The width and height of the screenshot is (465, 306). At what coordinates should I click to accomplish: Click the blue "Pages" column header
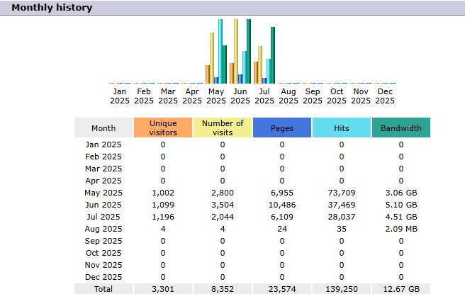coord(282,128)
